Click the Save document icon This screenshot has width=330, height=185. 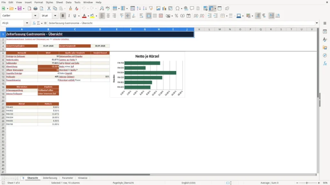click(x=20, y=8)
